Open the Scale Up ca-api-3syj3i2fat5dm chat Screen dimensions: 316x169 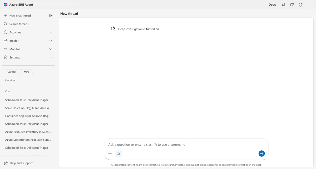28,108
